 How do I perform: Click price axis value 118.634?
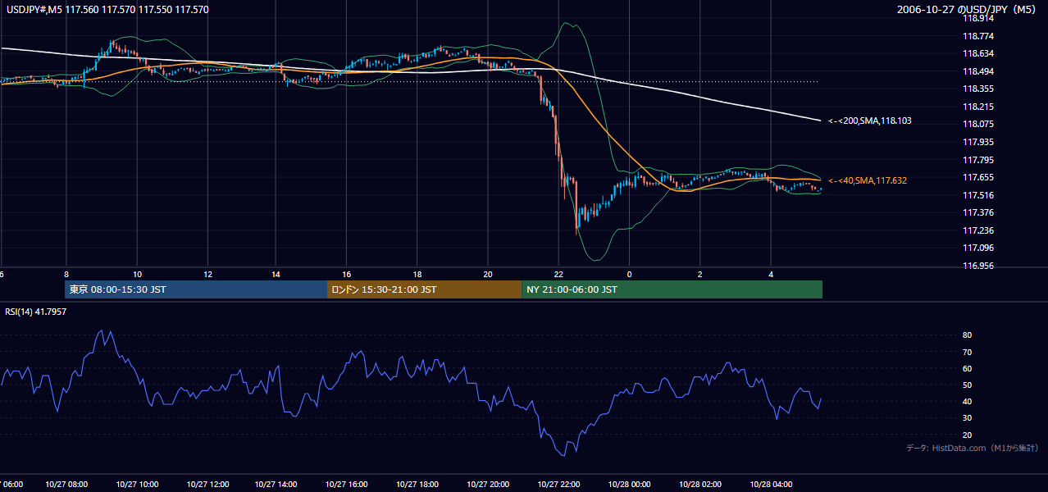977,54
